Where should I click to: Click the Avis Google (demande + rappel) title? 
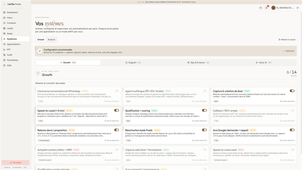pos(231,130)
